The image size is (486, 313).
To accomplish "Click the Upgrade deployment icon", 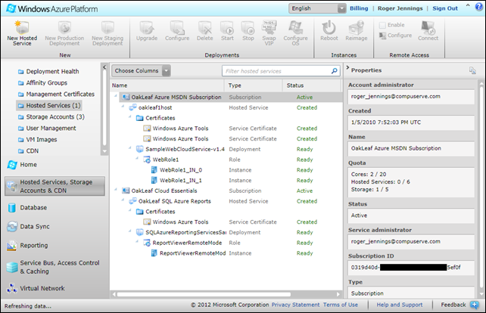I will click(x=146, y=26).
